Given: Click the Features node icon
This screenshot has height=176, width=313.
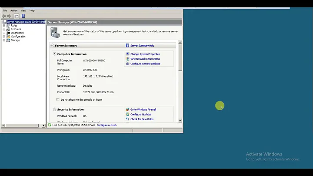Looking at the screenshot, I should [x=8, y=29].
